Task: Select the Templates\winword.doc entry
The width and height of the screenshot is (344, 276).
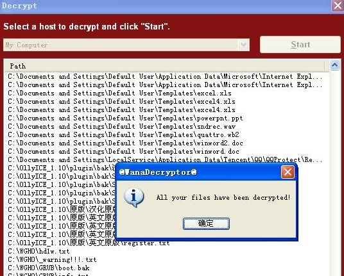Action: click(123, 152)
